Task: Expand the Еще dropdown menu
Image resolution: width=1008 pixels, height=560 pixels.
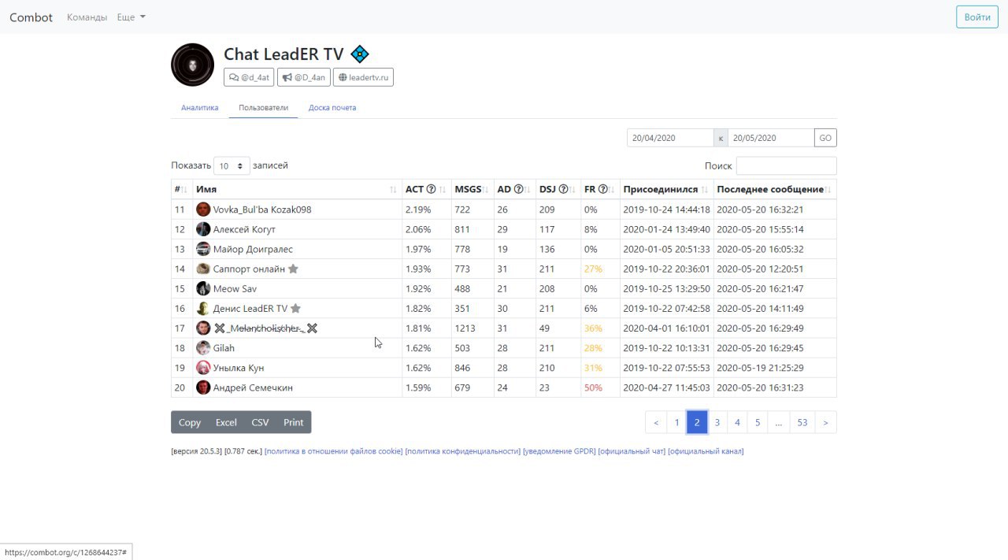Action: (x=131, y=17)
